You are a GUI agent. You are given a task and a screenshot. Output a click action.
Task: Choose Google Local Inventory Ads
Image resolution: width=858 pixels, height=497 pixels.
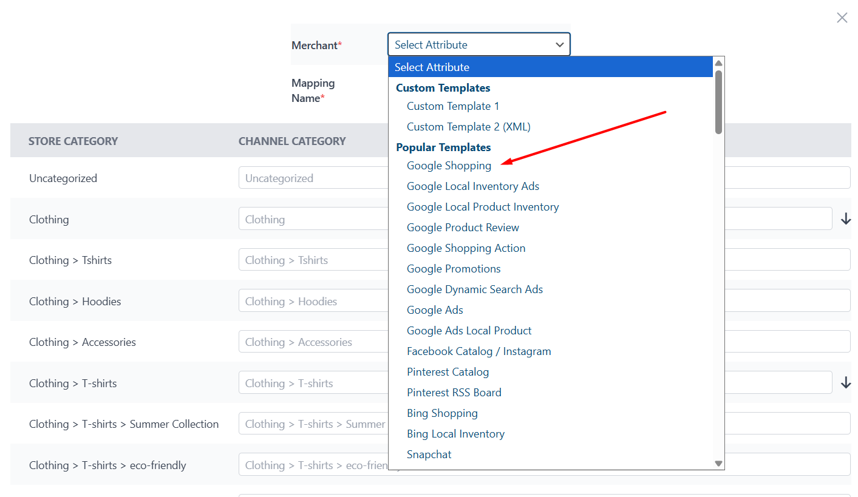(x=473, y=186)
